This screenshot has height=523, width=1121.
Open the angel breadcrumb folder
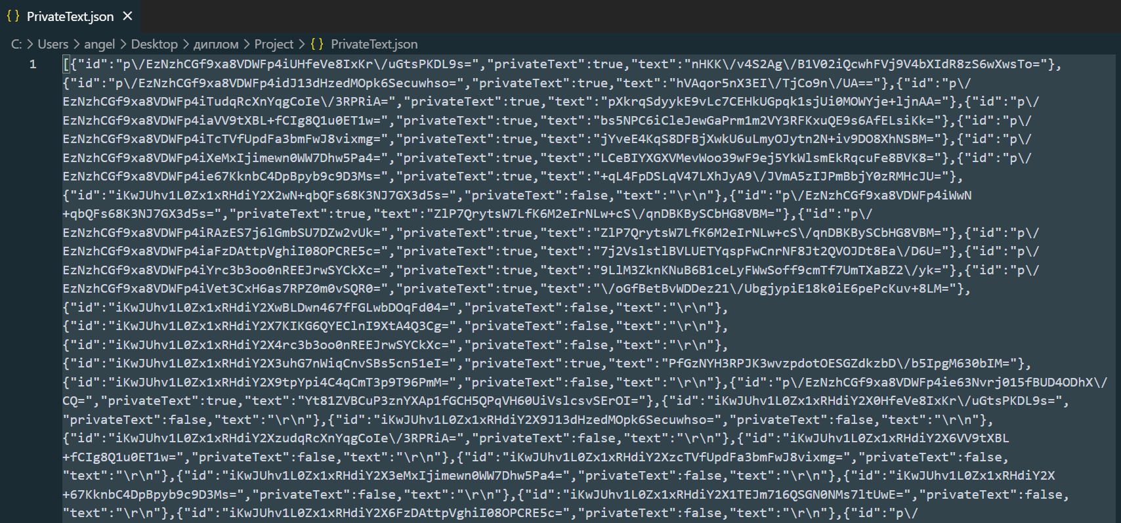click(99, 44)
